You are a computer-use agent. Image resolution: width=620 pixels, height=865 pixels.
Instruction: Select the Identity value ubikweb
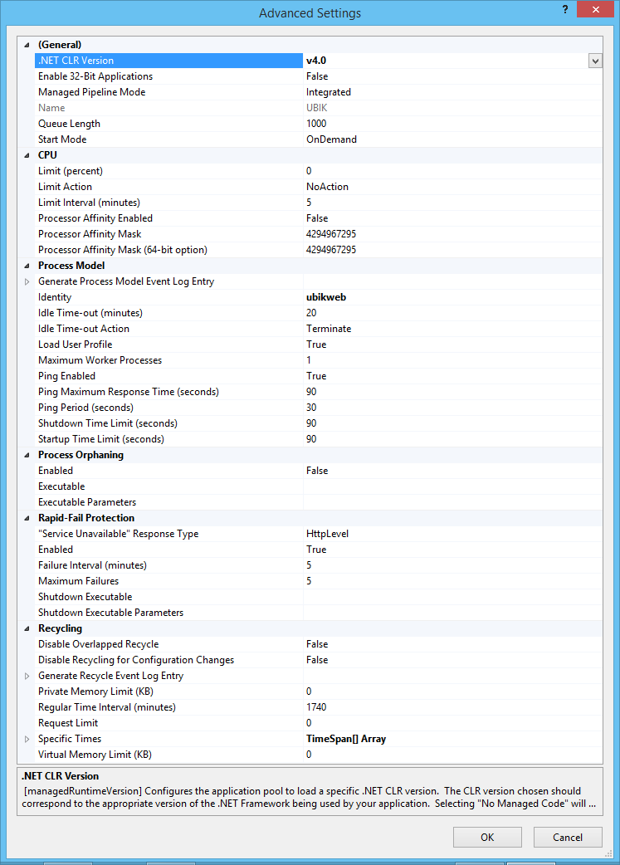pyautogui.click(x=326, y=297)
